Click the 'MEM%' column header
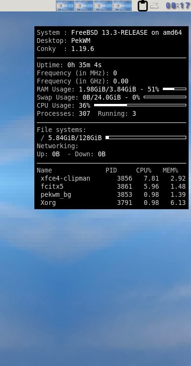This screenshot has width=191, height=366. [x=170, y=171]
